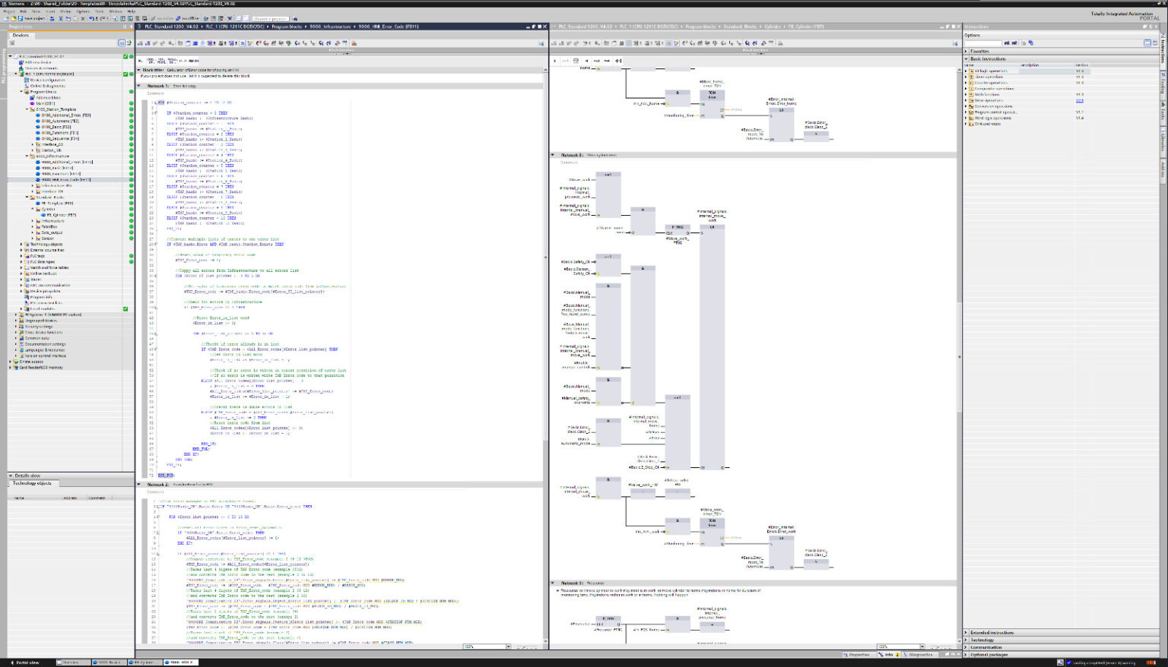This screenshot has width=1168, height=667.
Task: Open Device configuration in project tree
Action: point(46,80)
